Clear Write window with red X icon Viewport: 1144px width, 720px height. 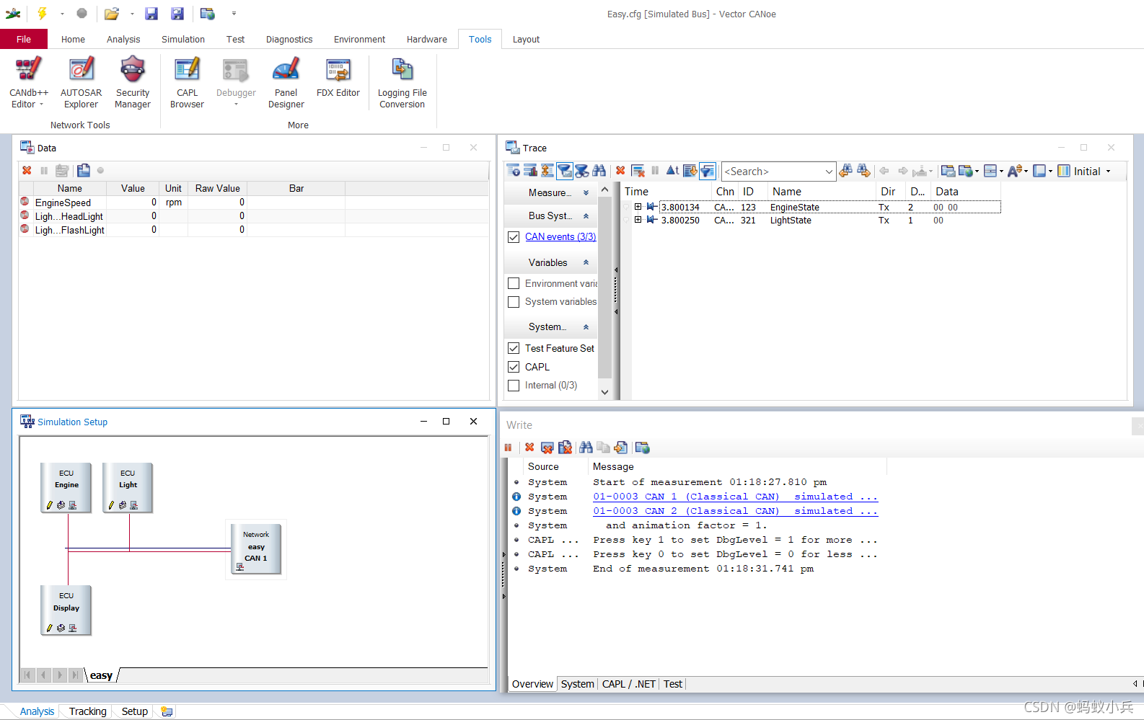coord(529,448)
